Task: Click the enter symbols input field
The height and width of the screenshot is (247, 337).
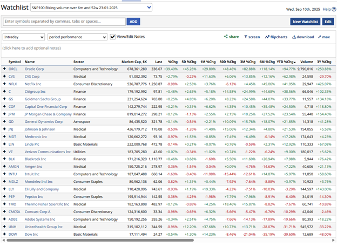Action: (x=64, y=22)
